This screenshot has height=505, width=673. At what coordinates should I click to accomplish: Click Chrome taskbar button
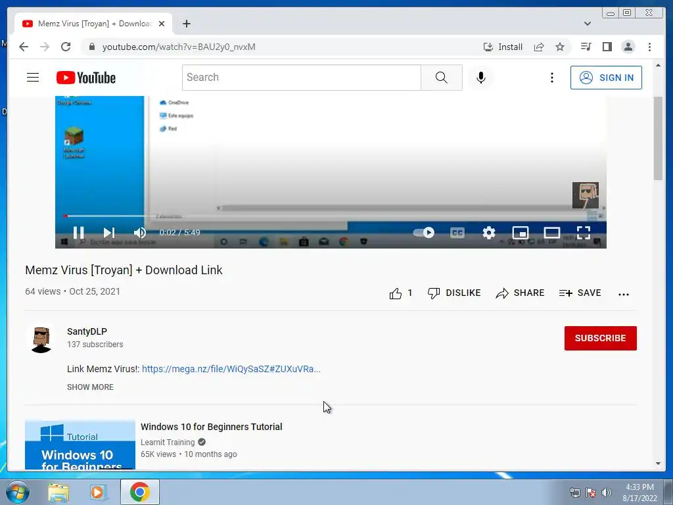140,492
